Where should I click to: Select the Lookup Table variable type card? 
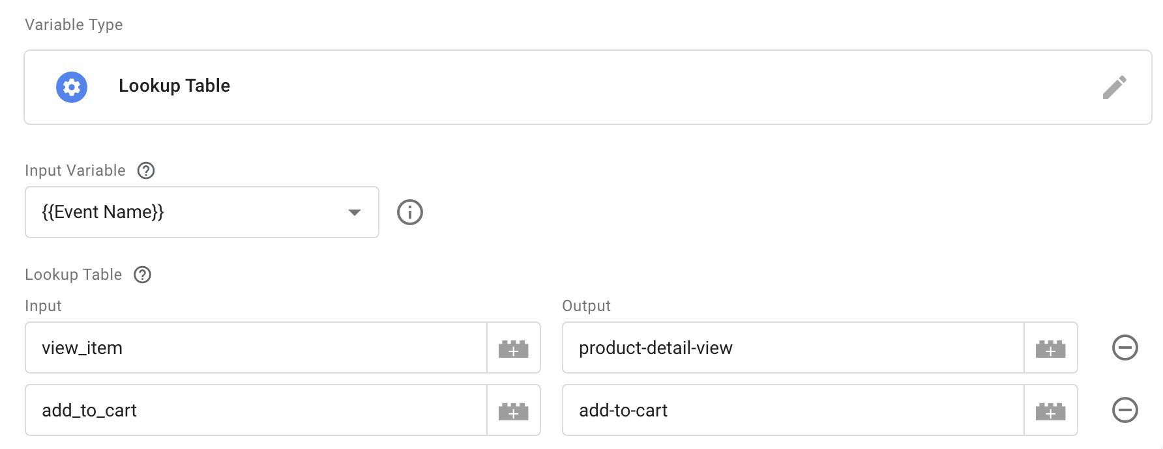588,87
